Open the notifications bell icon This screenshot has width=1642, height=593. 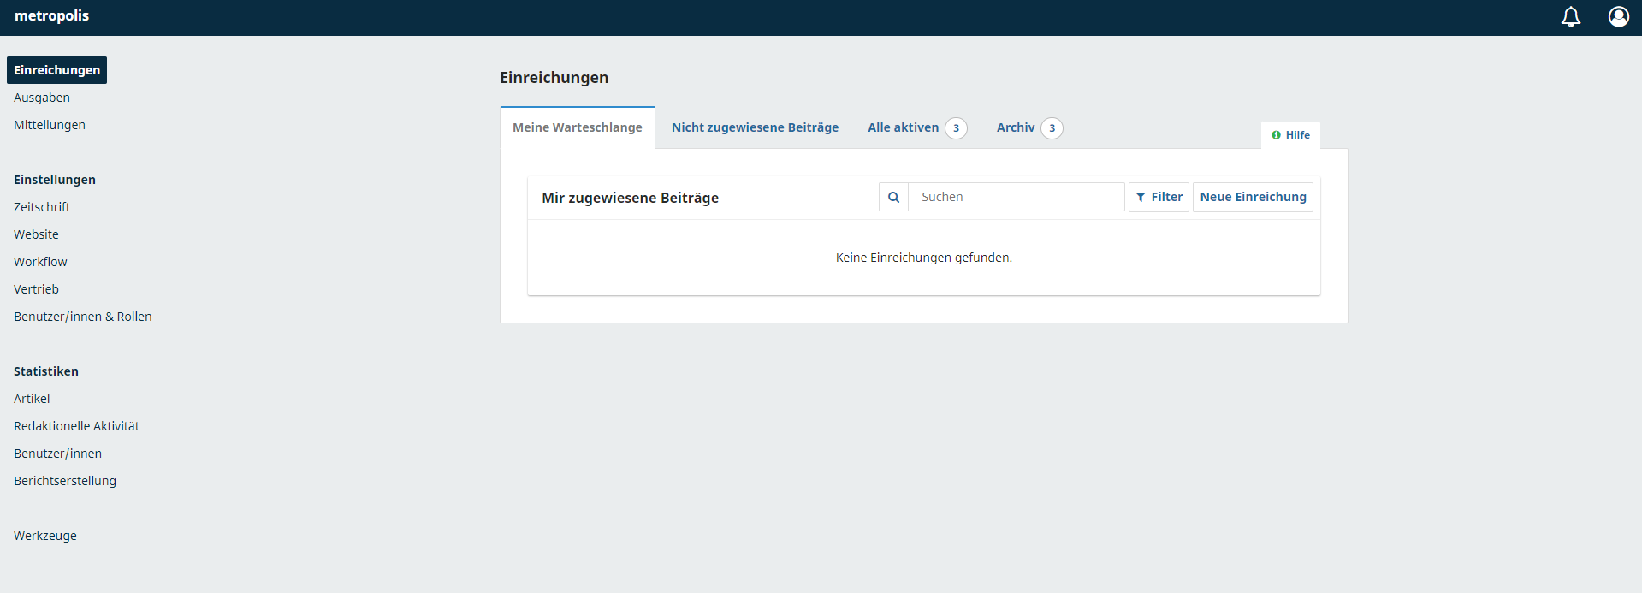pyautogui.click(x=1570, y=17)
